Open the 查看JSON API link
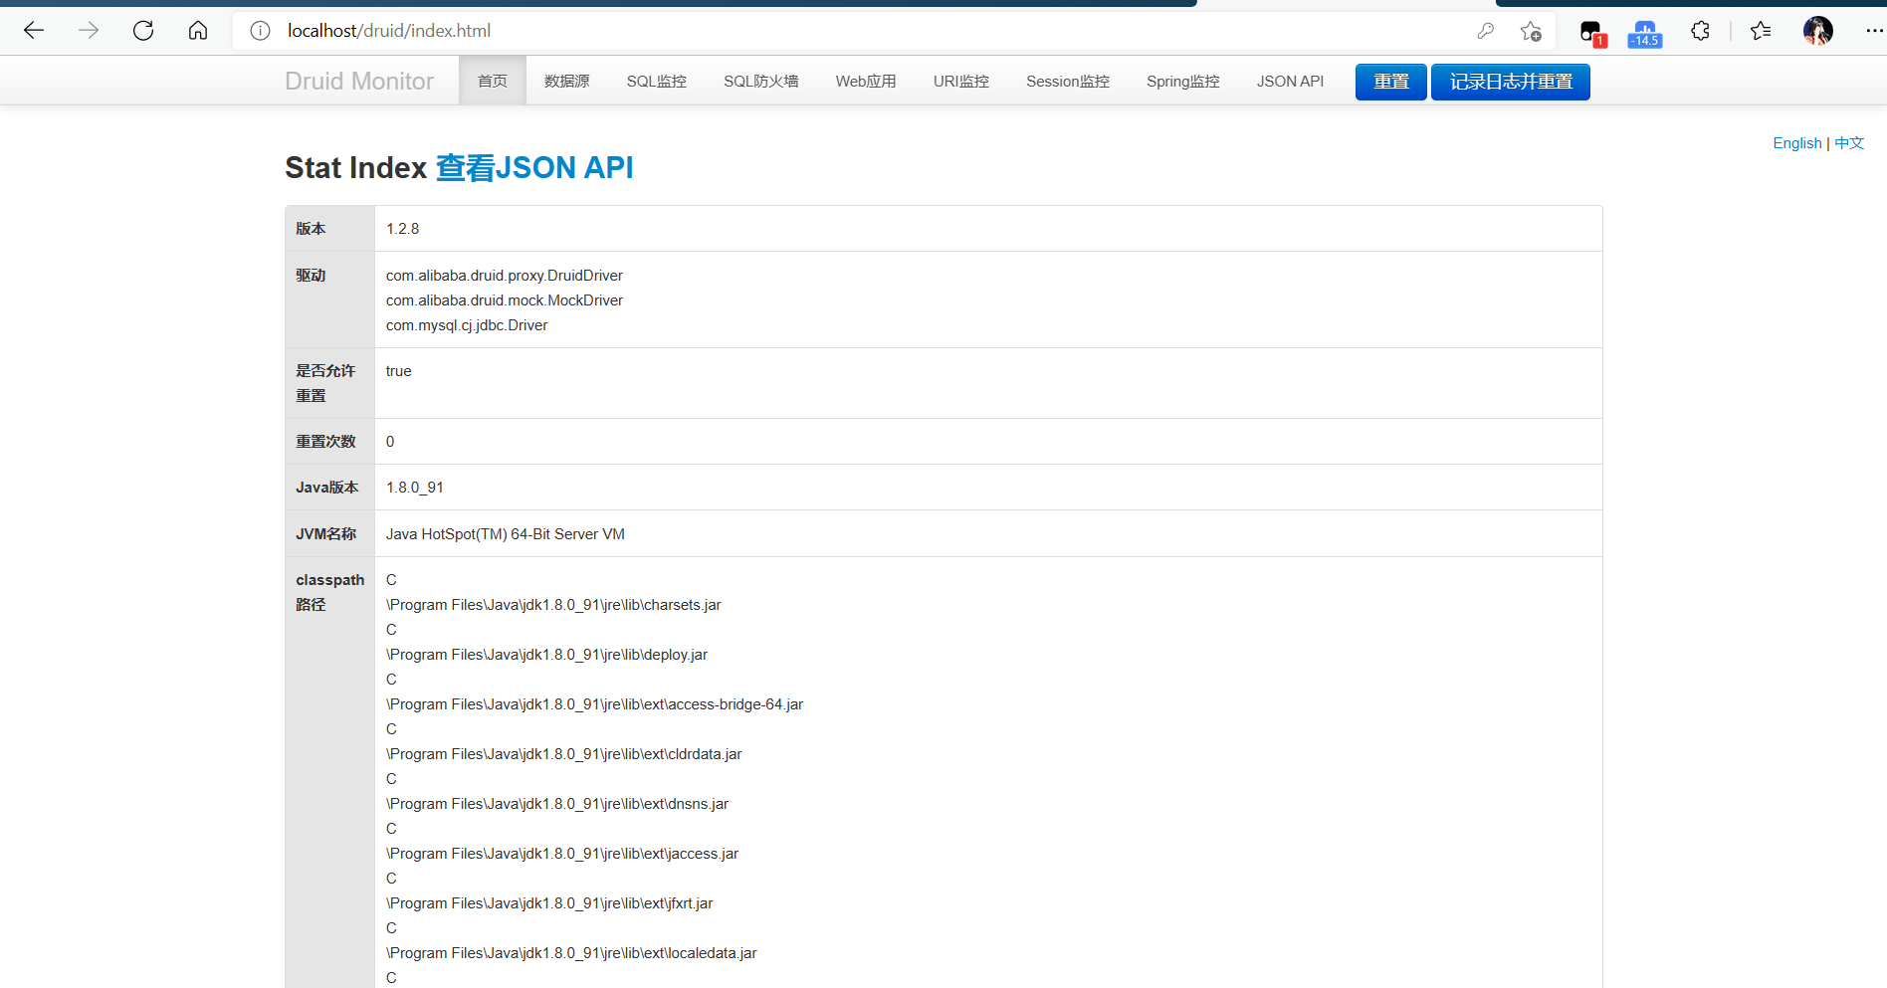 pyautogui.click(x=534, y=167)
